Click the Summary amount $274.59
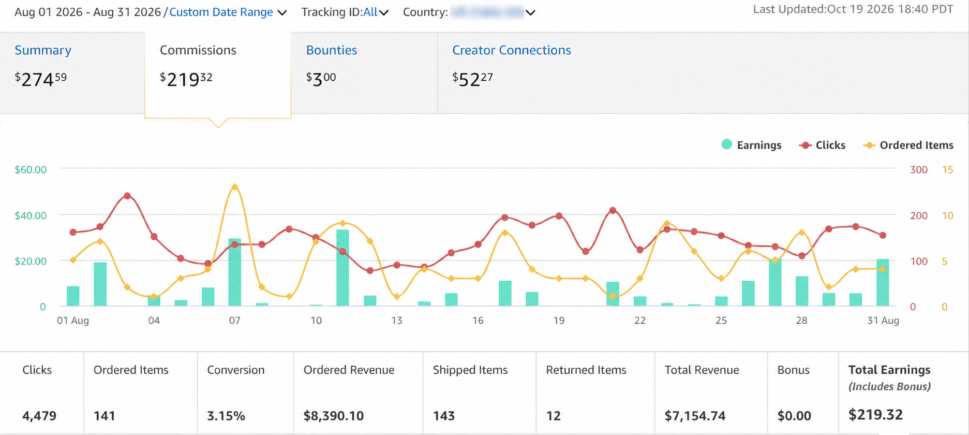969x435 pixels. pos(41,79)
